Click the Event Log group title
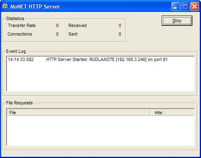This screenshot has height=158, width=201. pos(16,51)
